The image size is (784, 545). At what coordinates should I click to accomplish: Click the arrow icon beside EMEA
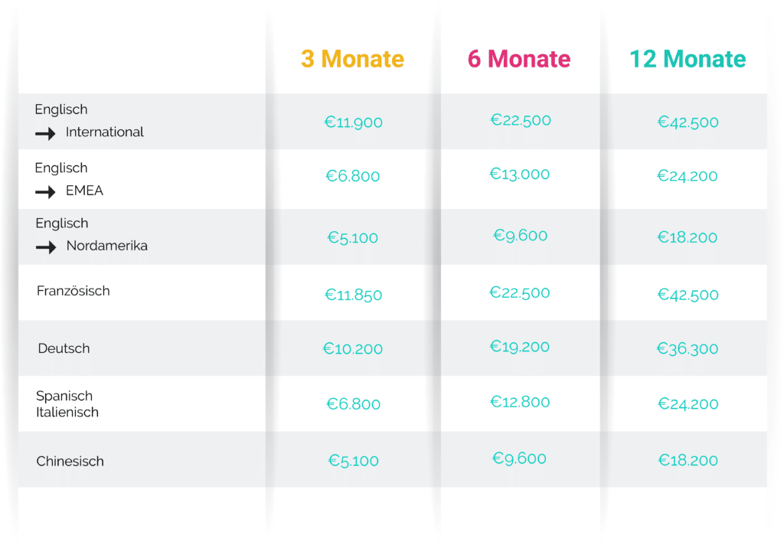(x=45, y=192)
